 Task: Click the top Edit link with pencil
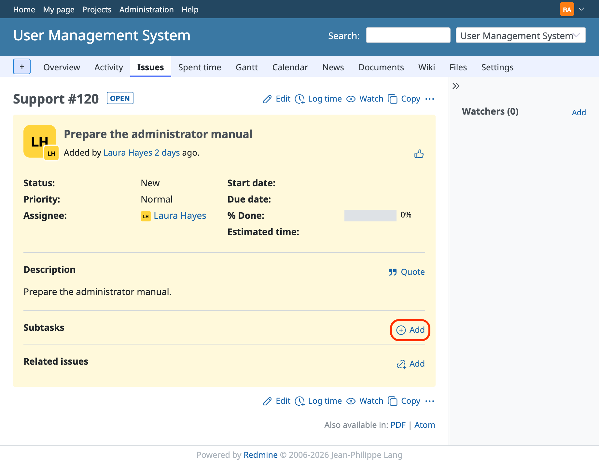pyautogui.click(x=277, y=99)
